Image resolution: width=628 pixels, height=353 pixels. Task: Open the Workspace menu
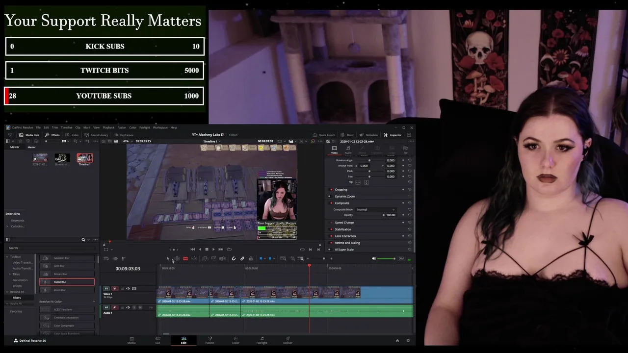point(160,127)
